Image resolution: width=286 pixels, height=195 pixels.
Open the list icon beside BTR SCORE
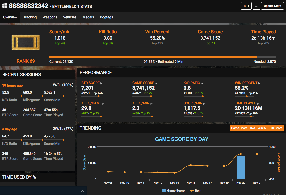[x=101, y=83]
